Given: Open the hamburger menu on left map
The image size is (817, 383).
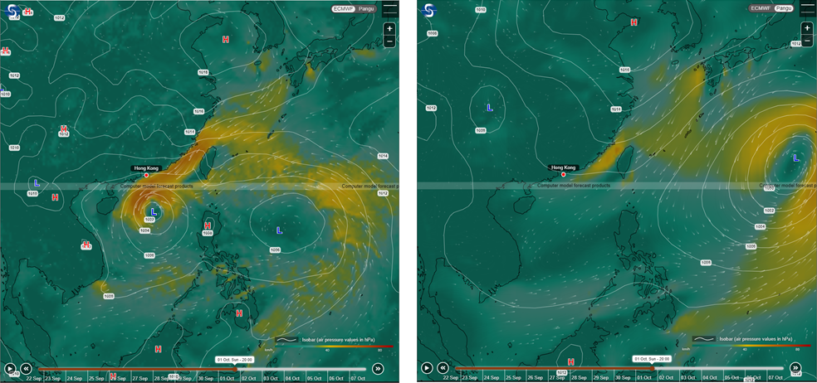Looking at the screenshot, I should coord(389,8).
